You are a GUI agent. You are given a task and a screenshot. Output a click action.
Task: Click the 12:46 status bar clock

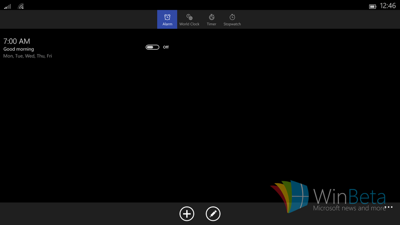click(x=387, y=6)
